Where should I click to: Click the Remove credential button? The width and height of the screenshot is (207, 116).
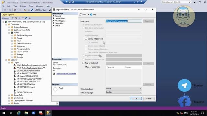click(148, 84)
